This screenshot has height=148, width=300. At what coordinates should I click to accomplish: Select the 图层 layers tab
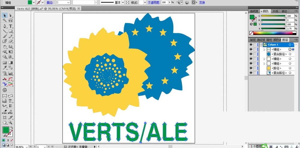(x=285, y=40)
